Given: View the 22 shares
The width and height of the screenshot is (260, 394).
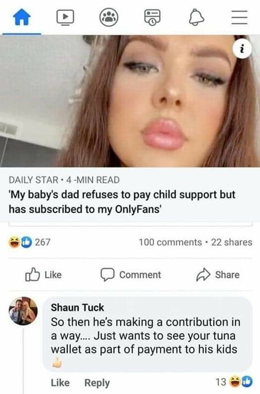Looking at the screenshot, I should point(231,242).
